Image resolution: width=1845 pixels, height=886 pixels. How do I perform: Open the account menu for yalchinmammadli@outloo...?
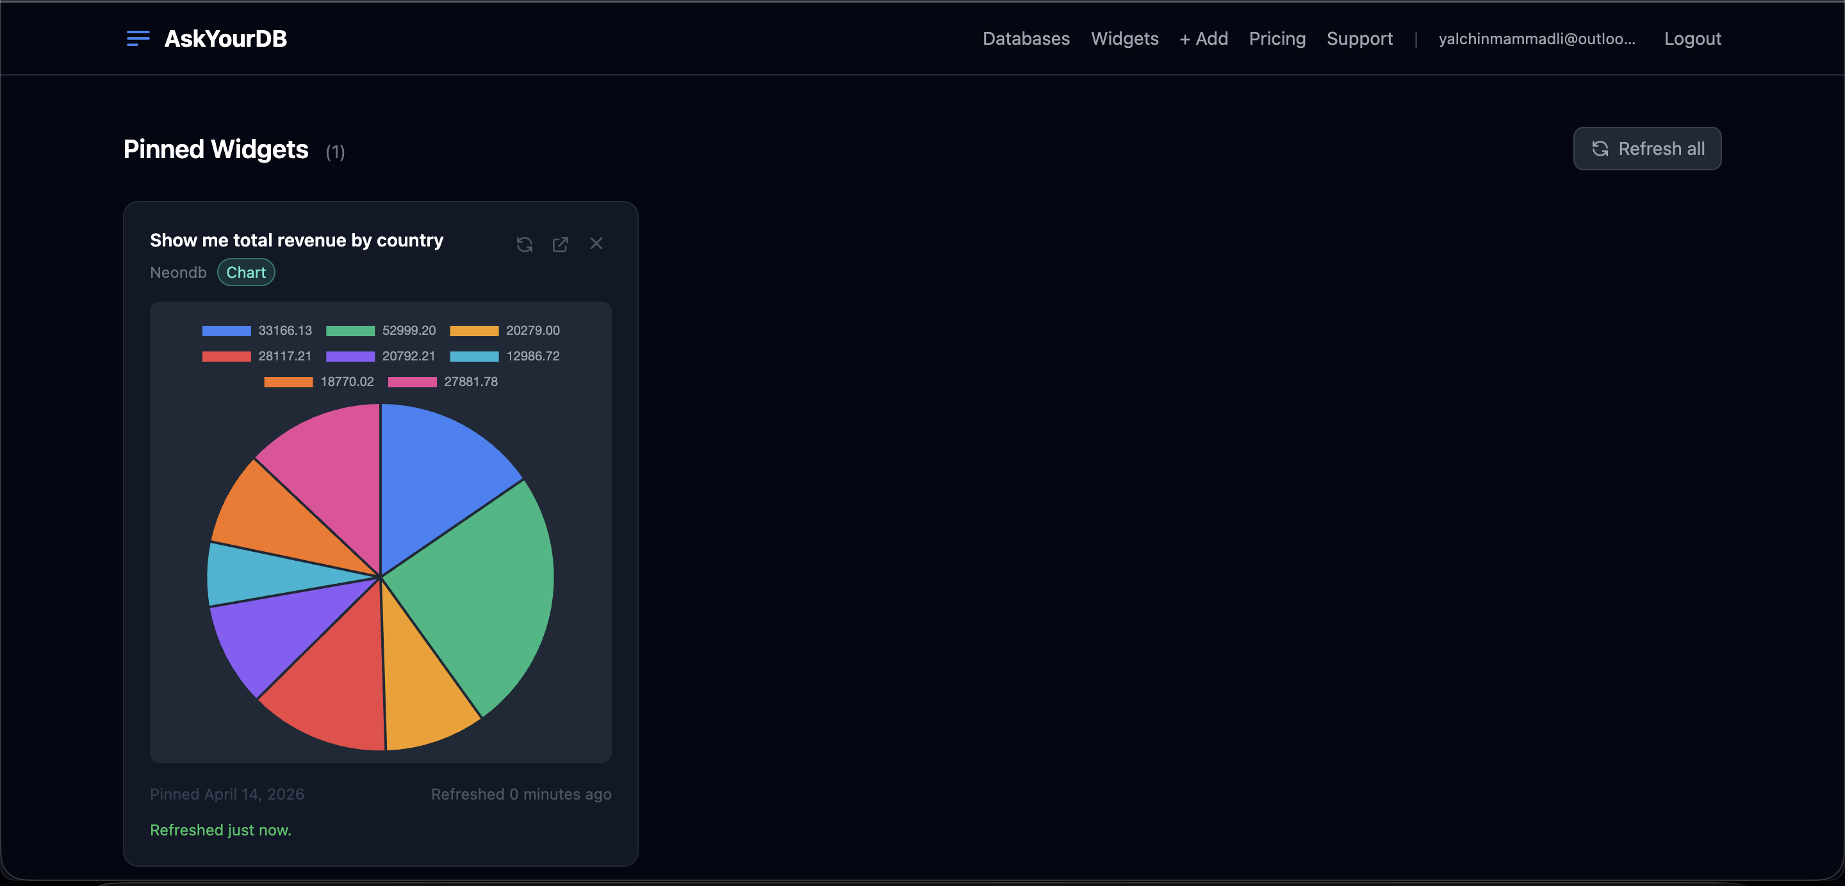click(1537, 38)
